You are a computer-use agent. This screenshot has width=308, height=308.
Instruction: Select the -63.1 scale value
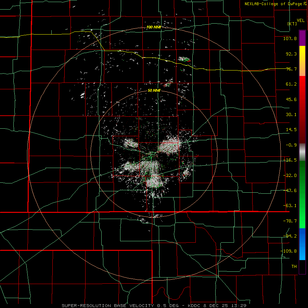[x=290, y=206]
